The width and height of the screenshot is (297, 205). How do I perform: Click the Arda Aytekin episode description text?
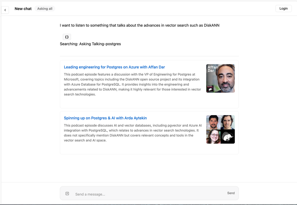coord(133,133)
